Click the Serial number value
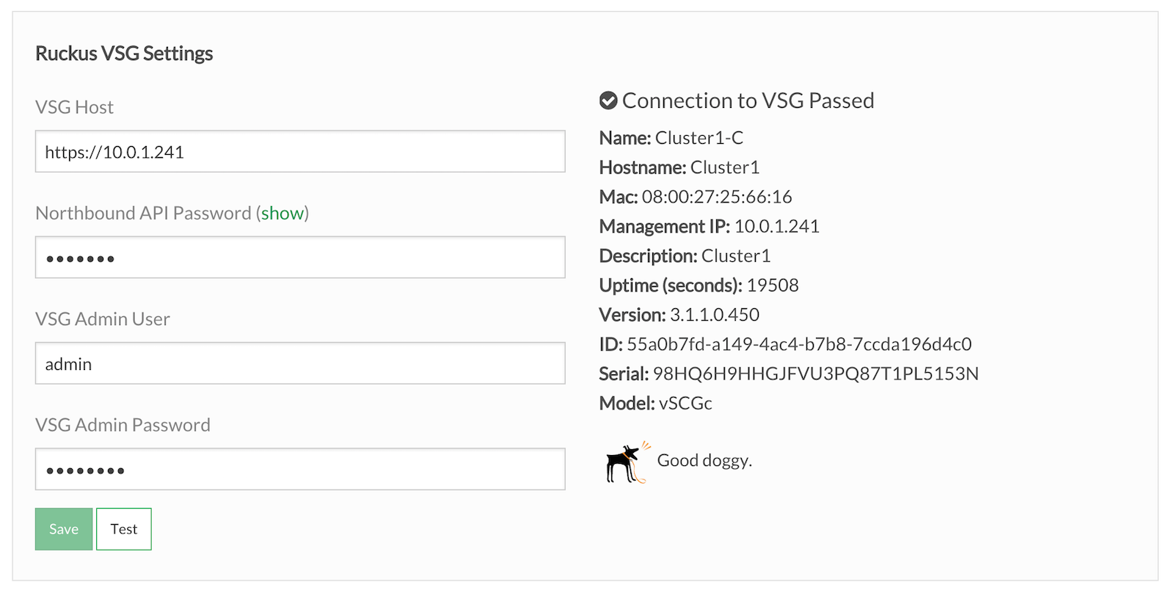This screenshot has width=1174, height=593. 816,374
